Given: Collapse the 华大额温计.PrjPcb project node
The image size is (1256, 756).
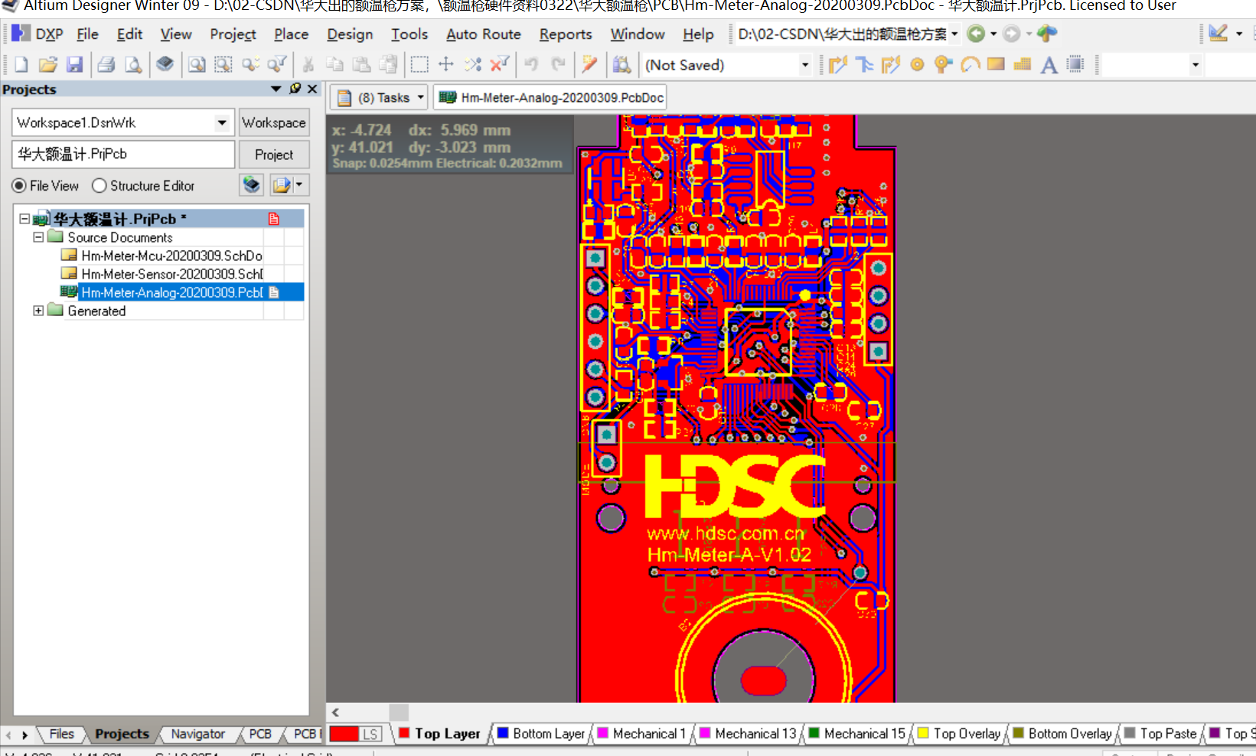Looking at the screenshot, I should tap(24, 219).
